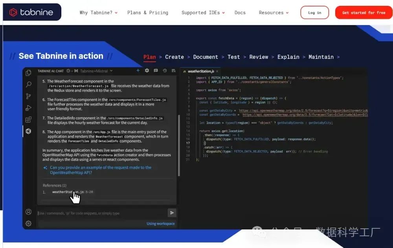The height and width of the screenshot is (248, 393).
Task: Open the Extensions sidebar icon
Action: pos(28,120)
